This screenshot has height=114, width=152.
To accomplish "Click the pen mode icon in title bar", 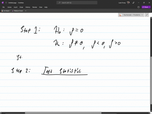I will click(x=133, y=3).
